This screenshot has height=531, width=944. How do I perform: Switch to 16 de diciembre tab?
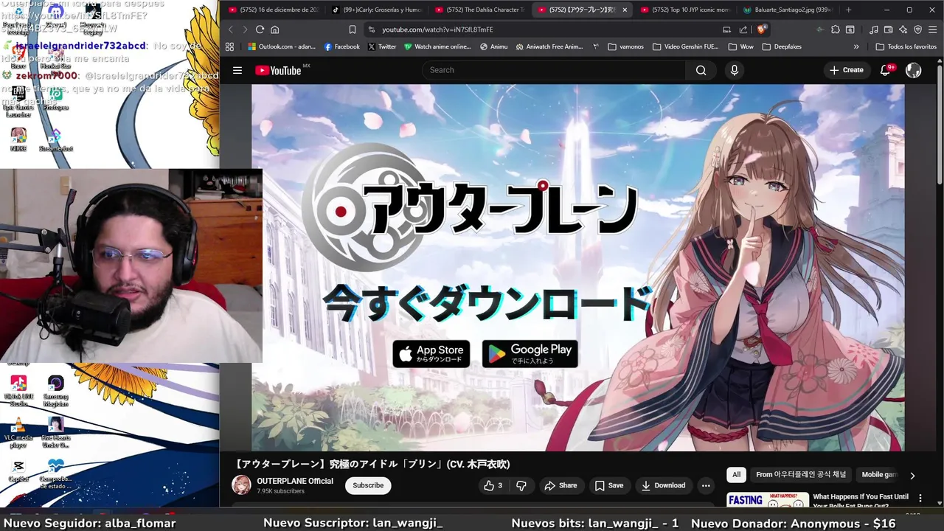pos(273,10)
